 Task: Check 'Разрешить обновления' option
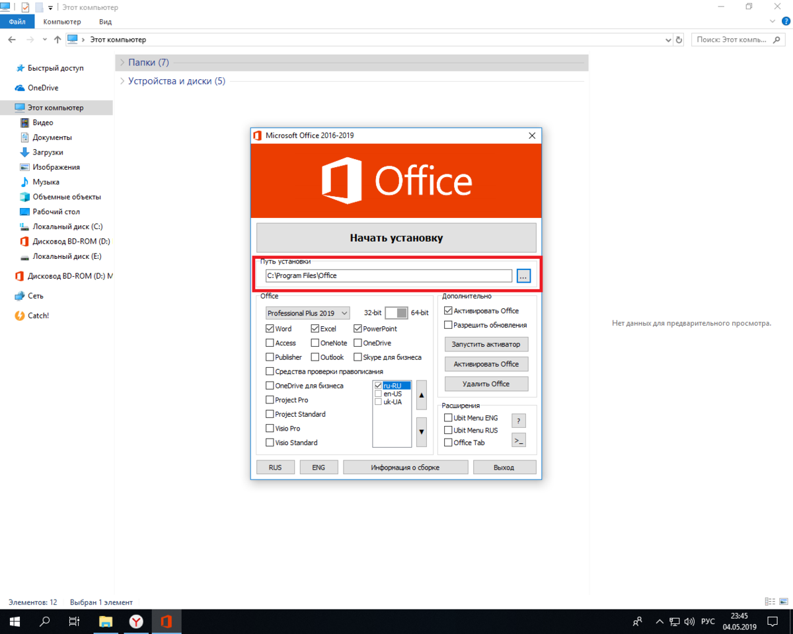(448, 325)
